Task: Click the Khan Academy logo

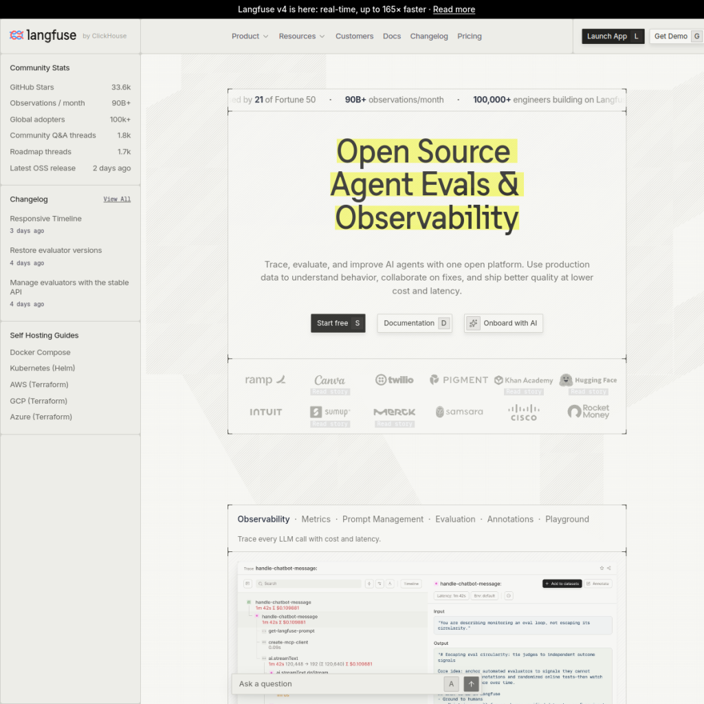Action: pyautogui.click(x=523, y=380)
